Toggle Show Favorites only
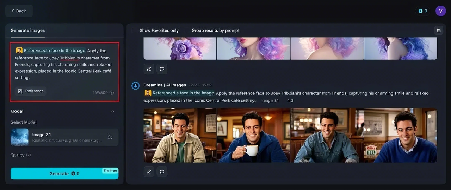The width and height of the screenshot is (451, 190). [159, 31]
